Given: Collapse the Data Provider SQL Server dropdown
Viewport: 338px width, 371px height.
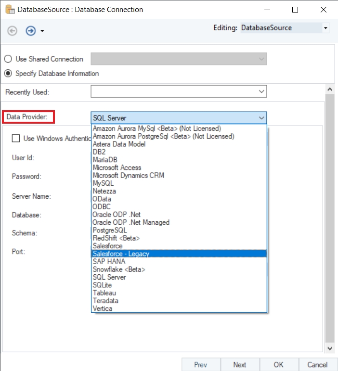Looking at the screenshot, I should pos(179,118).
